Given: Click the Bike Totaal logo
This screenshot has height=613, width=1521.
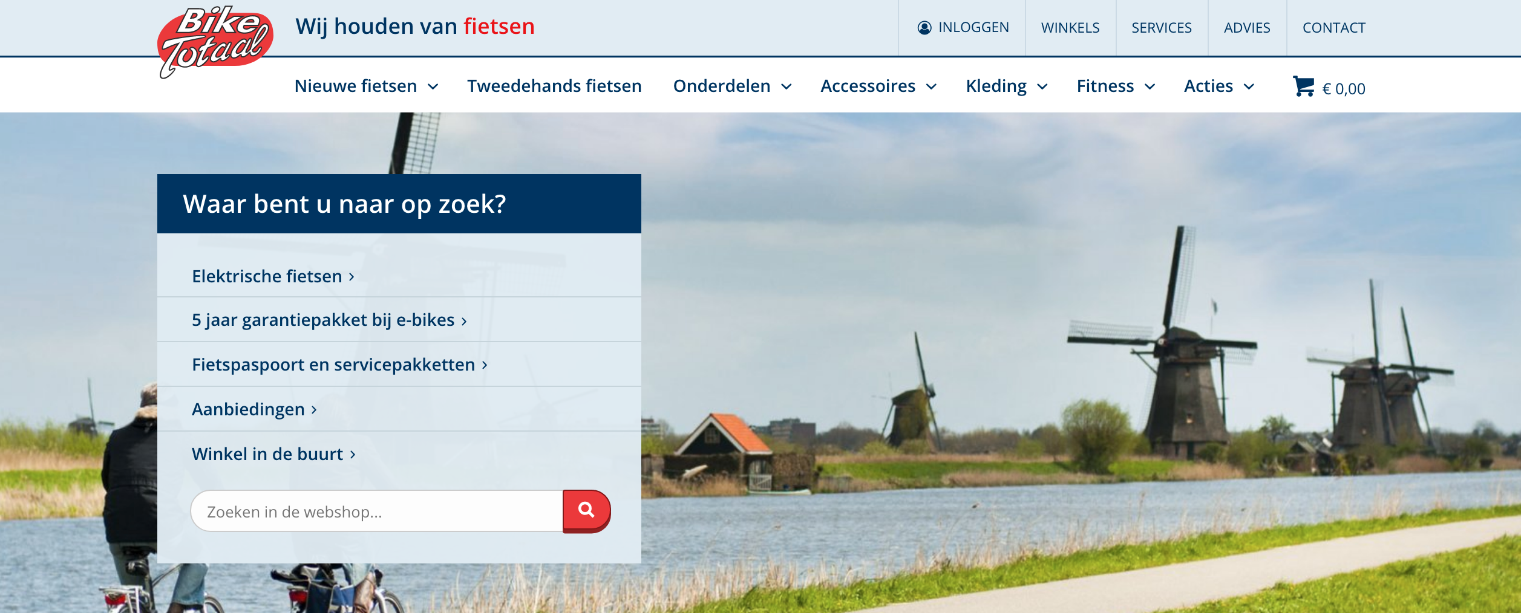Looking at the screenshot, I should [215, 41].
